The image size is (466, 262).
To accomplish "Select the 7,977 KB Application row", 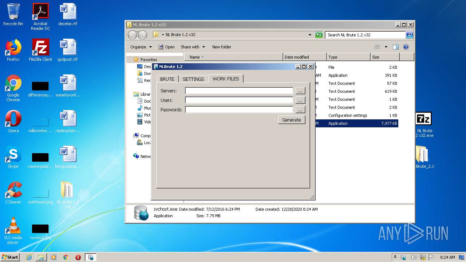I will click(x=357, y=123).
